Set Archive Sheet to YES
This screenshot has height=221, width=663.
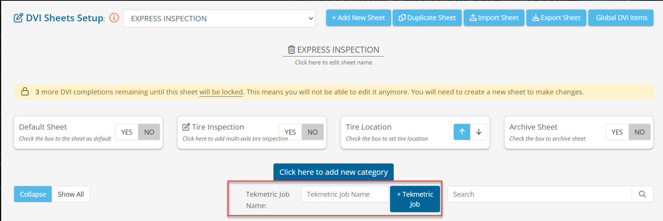[617, 132]
